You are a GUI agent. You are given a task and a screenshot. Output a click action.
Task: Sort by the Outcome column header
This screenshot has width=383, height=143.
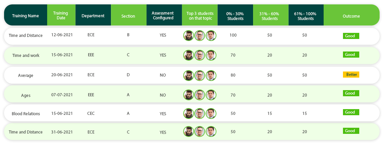point(351,16)
